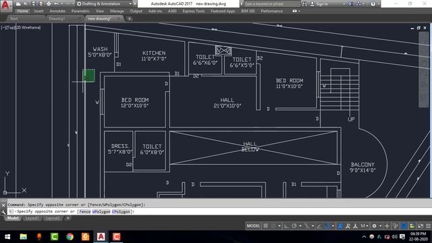Click the Open file icon in Quick Access toolbar
This screenshot has height=243, width=432.
26,4
